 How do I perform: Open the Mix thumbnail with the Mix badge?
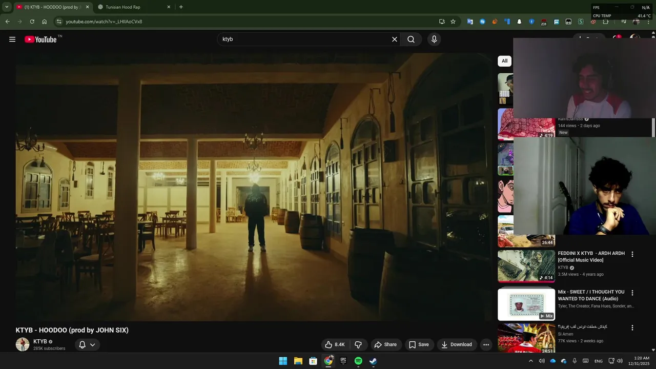[x=526, y=304]
